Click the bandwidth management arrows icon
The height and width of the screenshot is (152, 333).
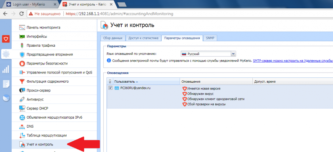[x=22, y=72]
